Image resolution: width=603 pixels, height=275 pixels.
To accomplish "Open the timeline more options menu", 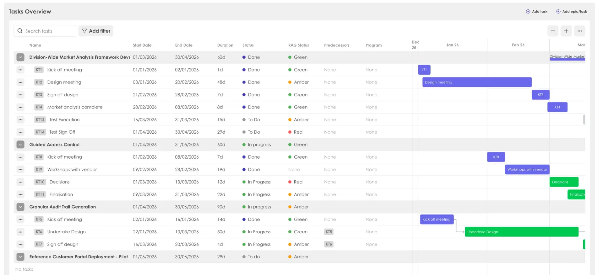I will pyautogui.click(x=580, y=31).
